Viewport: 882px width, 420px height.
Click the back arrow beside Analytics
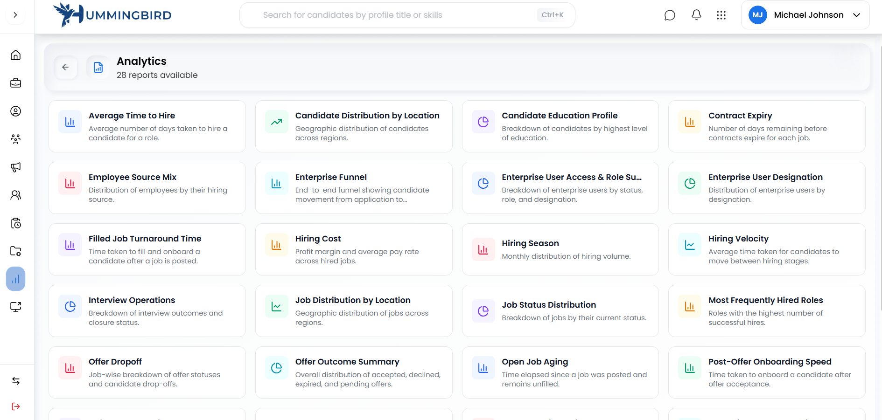tap(65, 68)
